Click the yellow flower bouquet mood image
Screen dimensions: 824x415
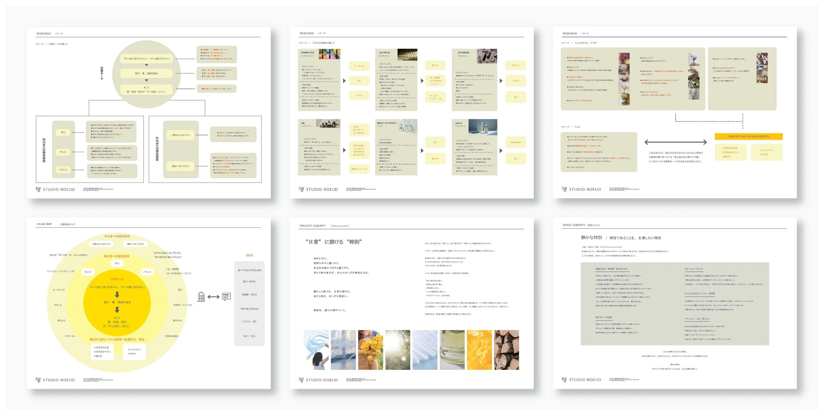pyautogui.click(x=370, y=350)
